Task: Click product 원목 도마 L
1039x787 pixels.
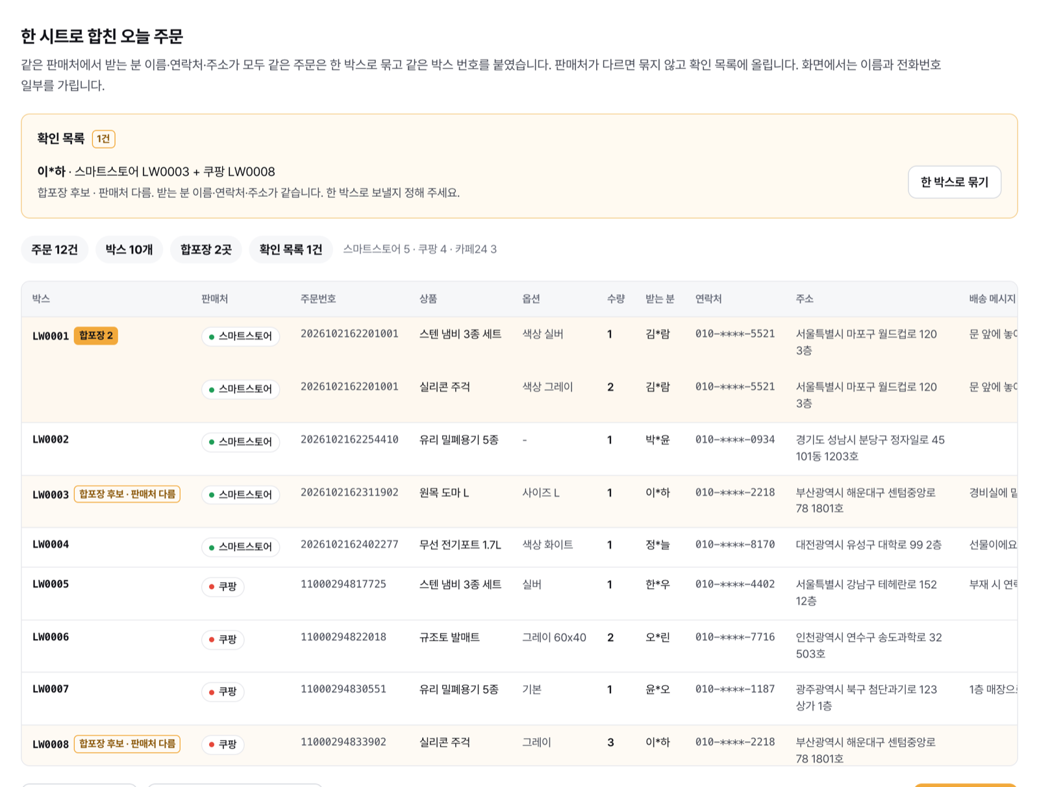Action: [444, 493]
